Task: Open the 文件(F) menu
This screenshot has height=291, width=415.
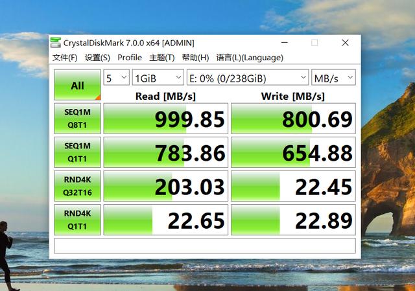Action: click(65, 58)
